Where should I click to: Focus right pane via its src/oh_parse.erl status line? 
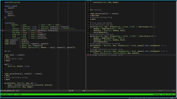pyautogui.click(x=95, y=90)
